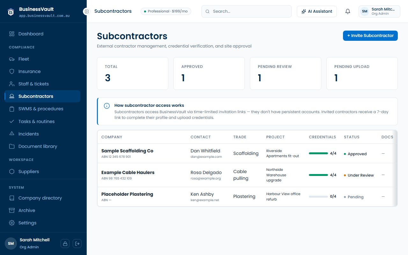
Task: Click the Tasks checkmark icon
Action: (x=12, y=121)
